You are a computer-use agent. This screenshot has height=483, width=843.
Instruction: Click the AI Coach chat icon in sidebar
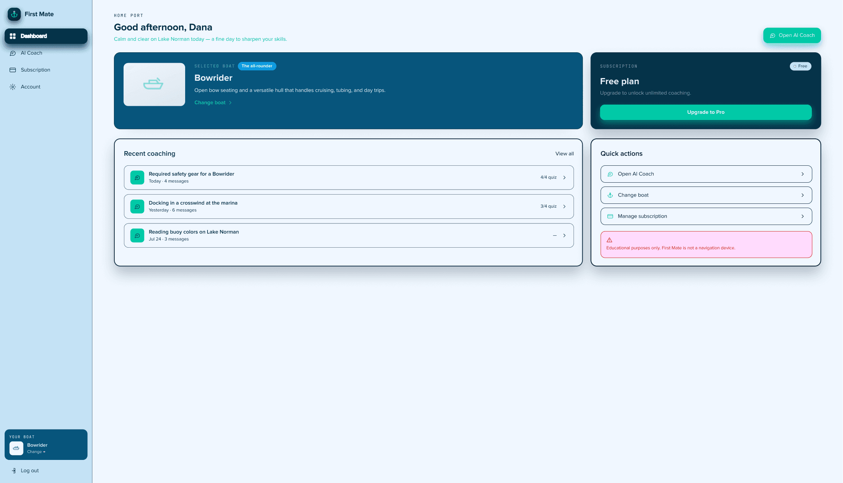(x=13, y=53)
